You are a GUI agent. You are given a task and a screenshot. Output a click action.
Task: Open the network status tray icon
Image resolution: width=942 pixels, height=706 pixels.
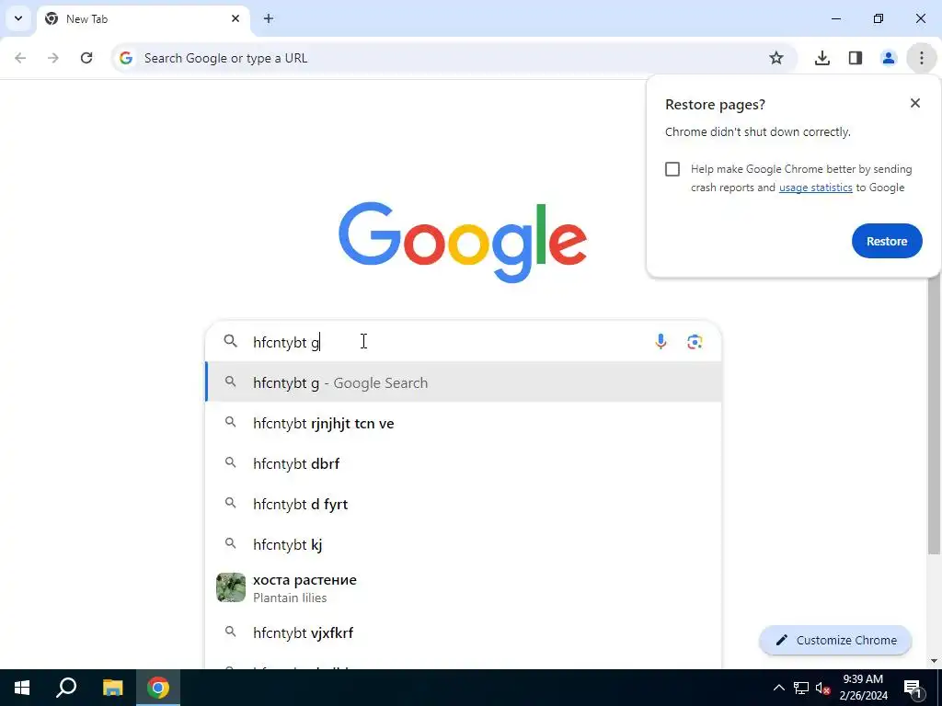pyautogui.click(x=801, y=688)
